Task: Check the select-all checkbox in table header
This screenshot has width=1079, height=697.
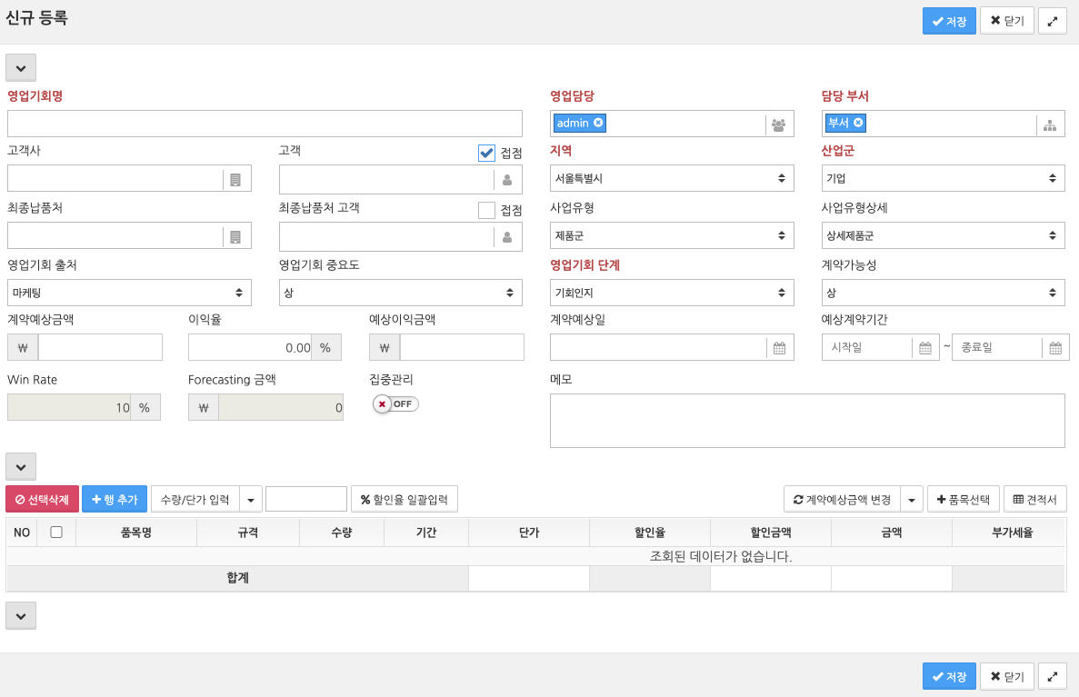Action: point(56,533)
